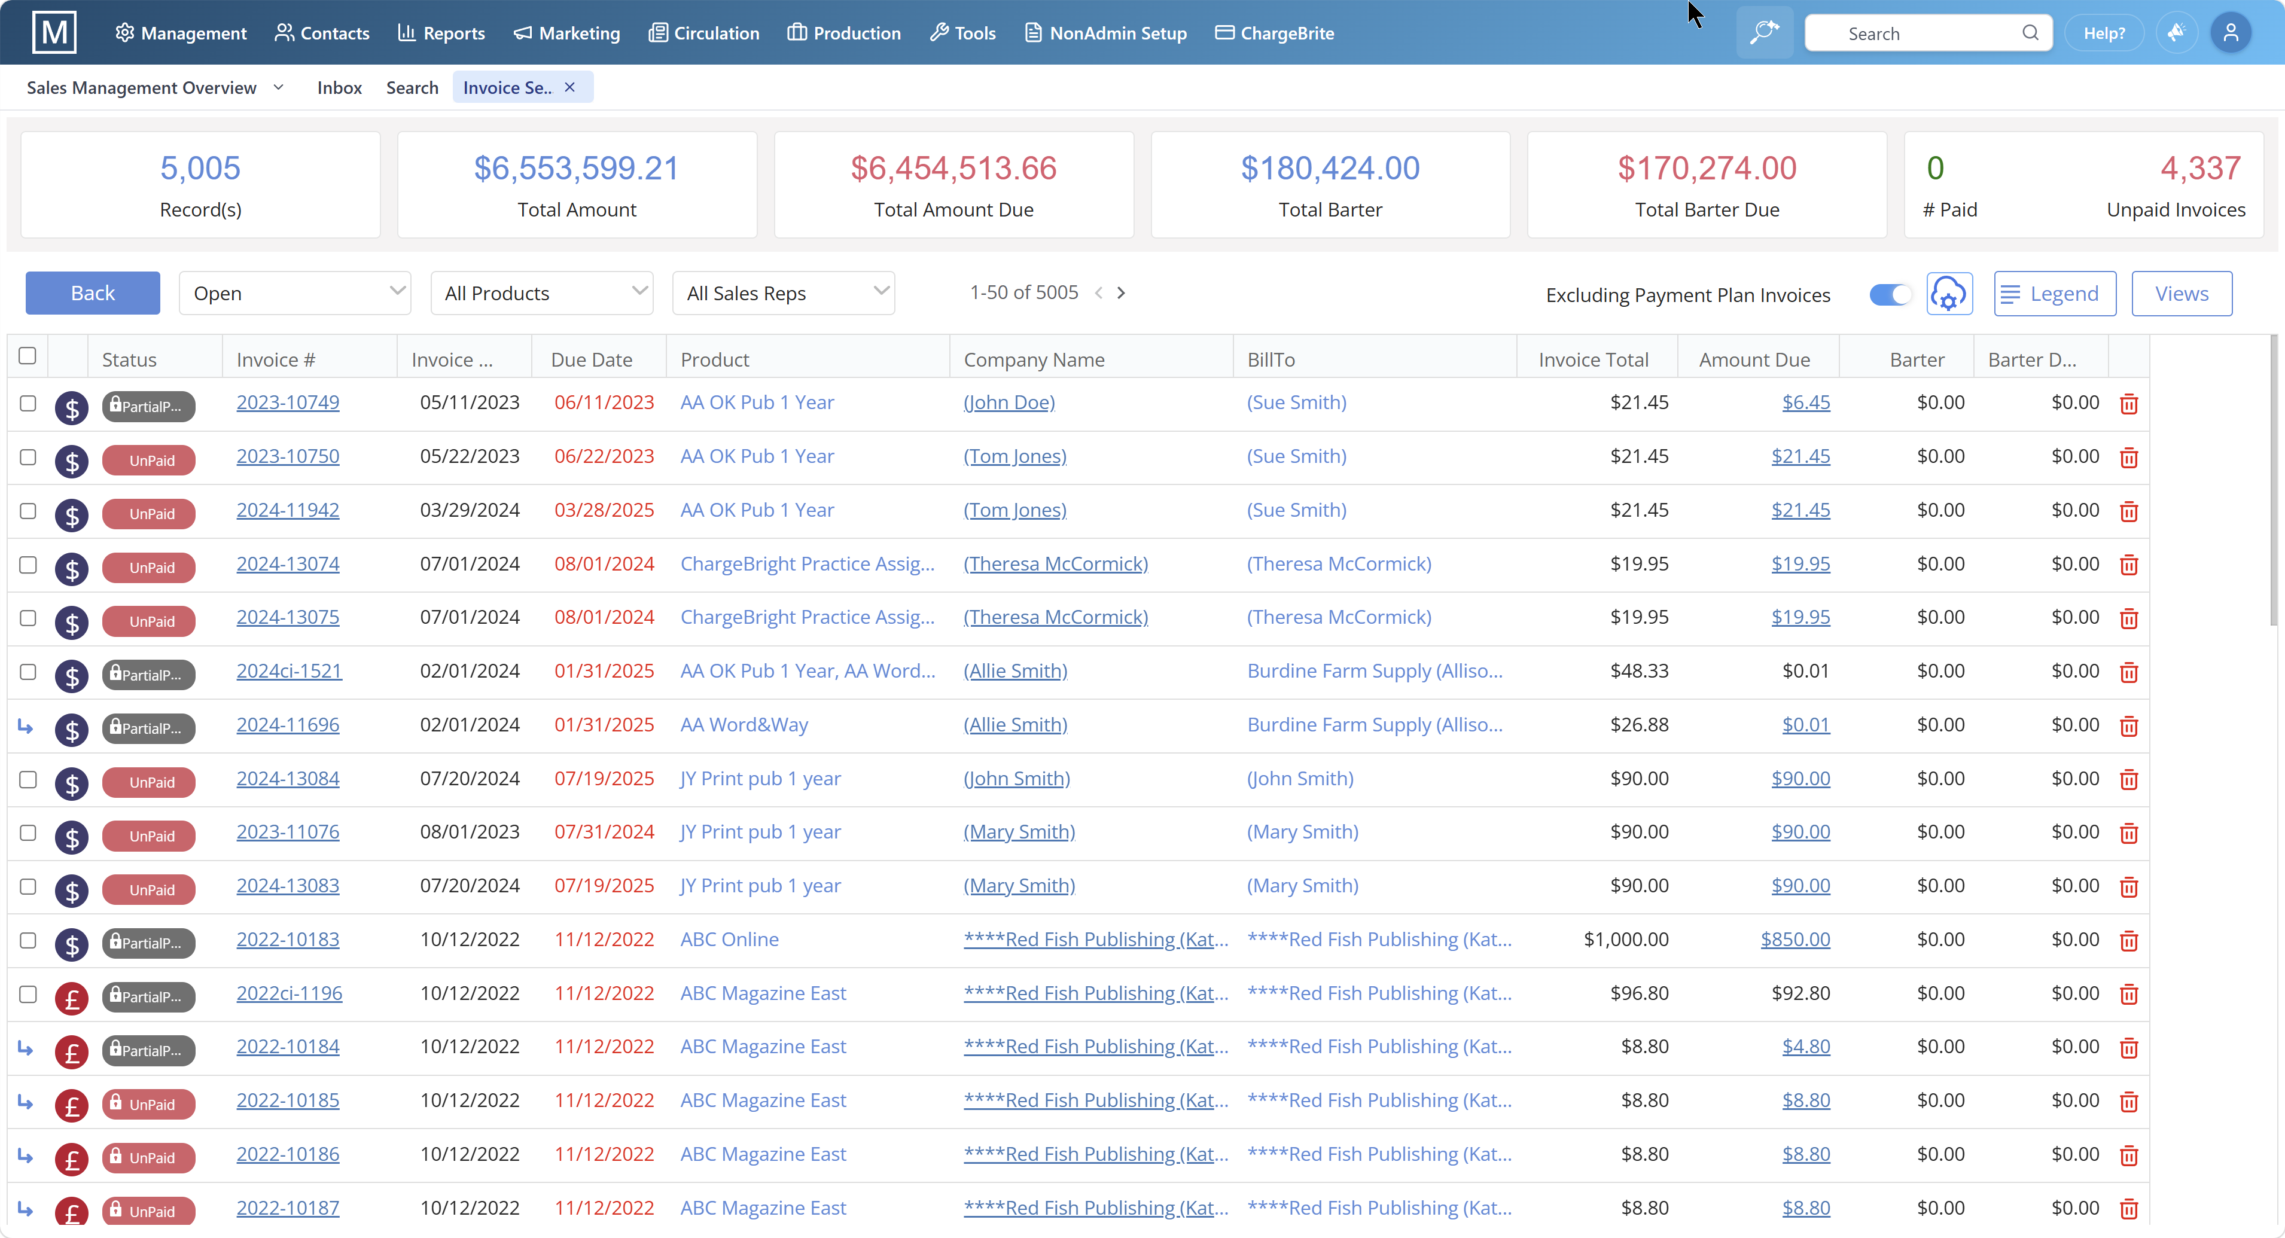This screenshot has width=2285, height=1238.
Task: Switch to the Inbox tab
Action: 340,87
